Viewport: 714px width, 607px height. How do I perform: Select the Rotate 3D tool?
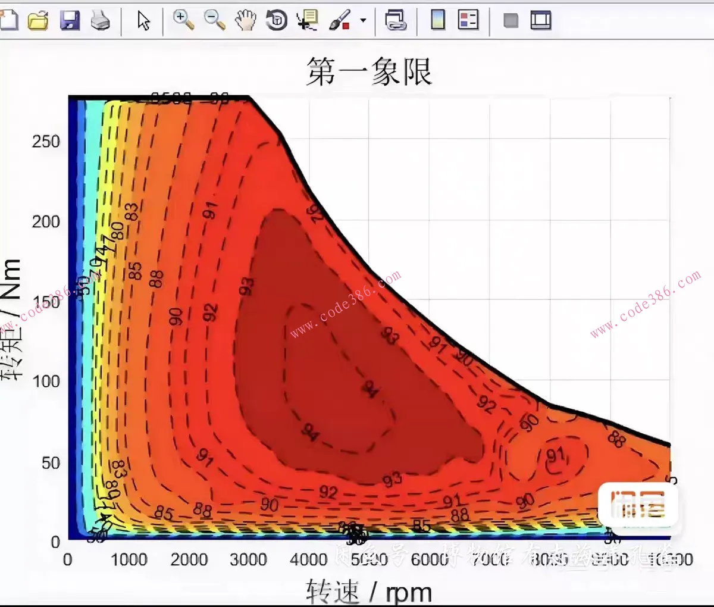pyautogui.click(x=276, y=21)
